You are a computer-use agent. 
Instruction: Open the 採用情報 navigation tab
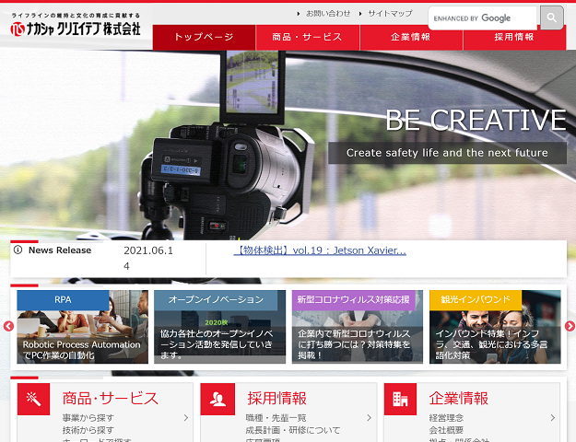pyautogui.click(x=514, y=37)
